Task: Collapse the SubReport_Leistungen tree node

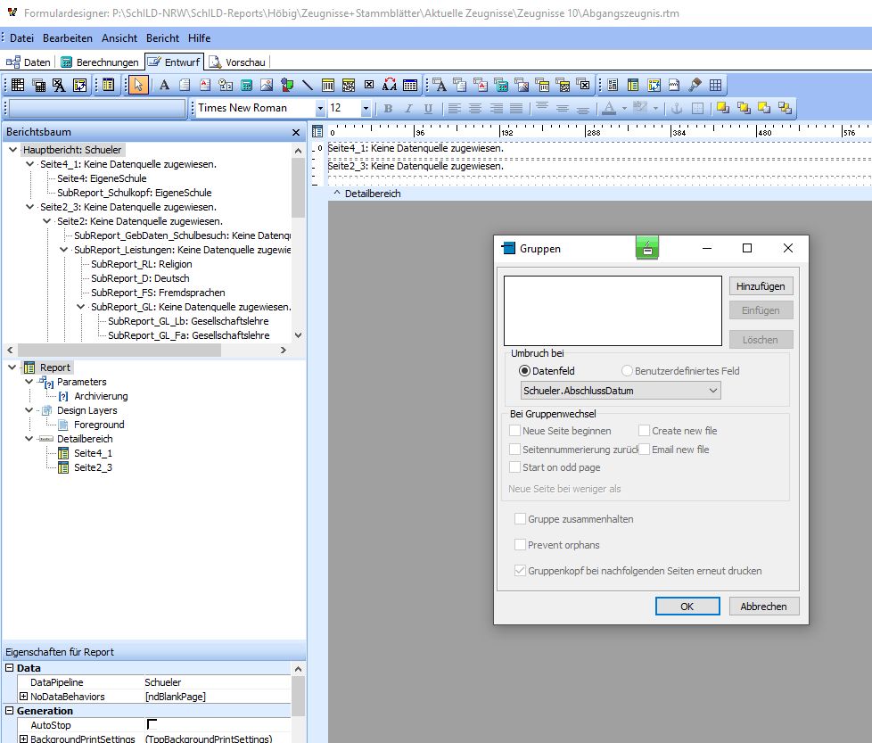Action: pos(64,250)
